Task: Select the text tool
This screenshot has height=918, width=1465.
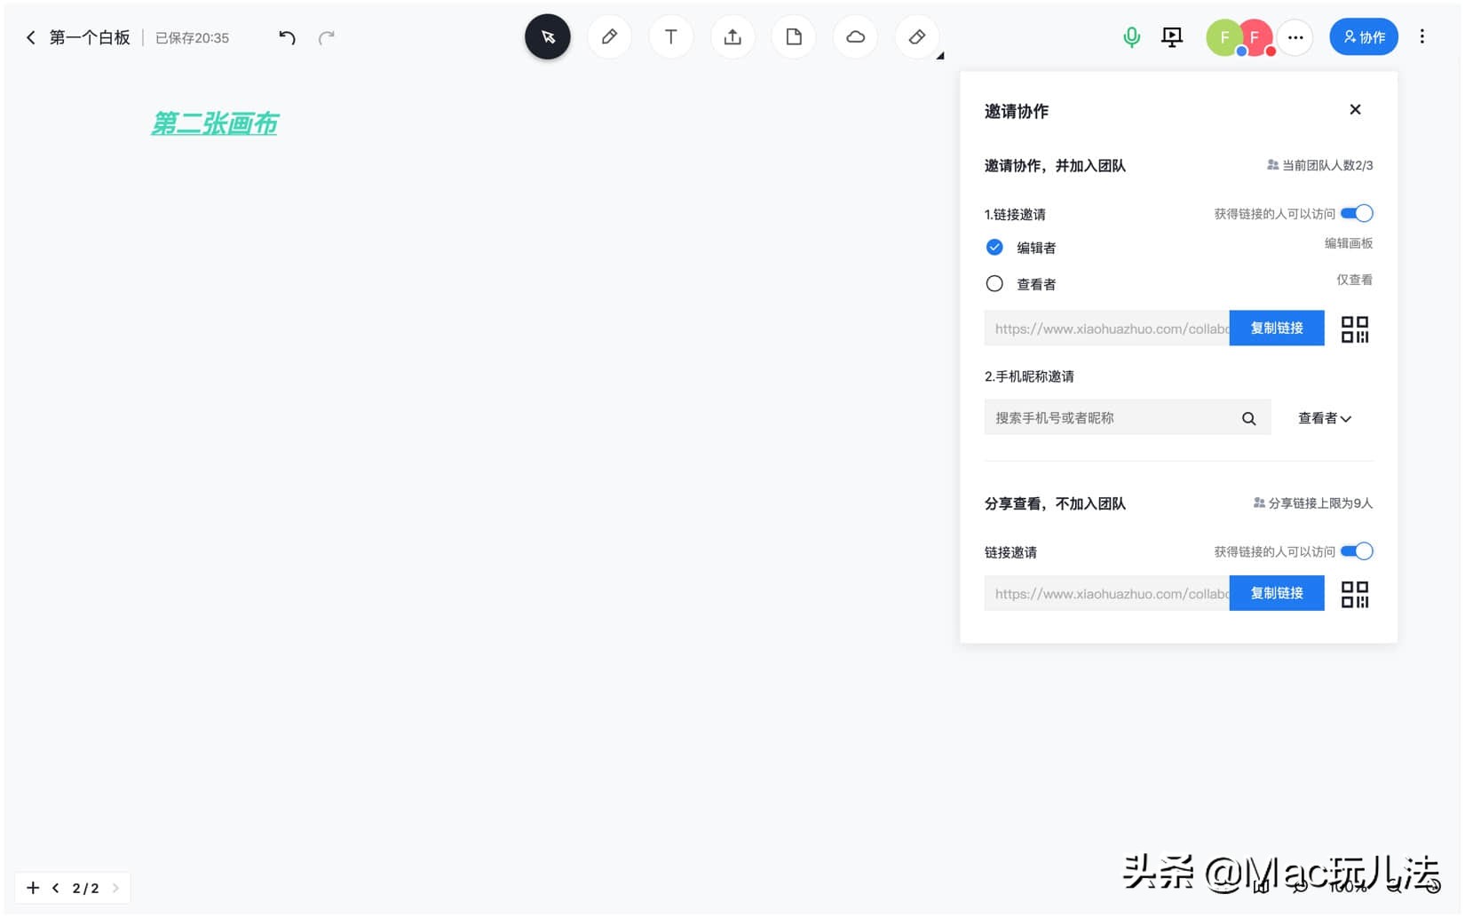Action: (x=671, y=37)
